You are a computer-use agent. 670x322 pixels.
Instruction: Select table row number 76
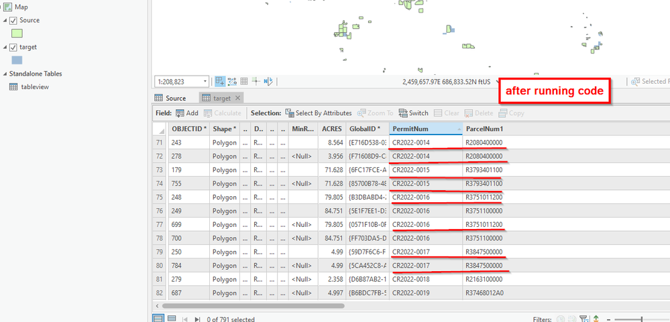click(x=160, y=211)
